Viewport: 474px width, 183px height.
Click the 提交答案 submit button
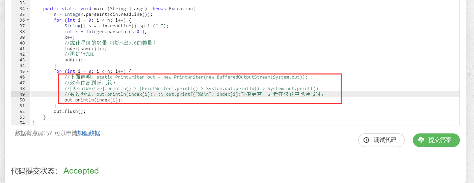pyautogui.click(x=436, y=140)
